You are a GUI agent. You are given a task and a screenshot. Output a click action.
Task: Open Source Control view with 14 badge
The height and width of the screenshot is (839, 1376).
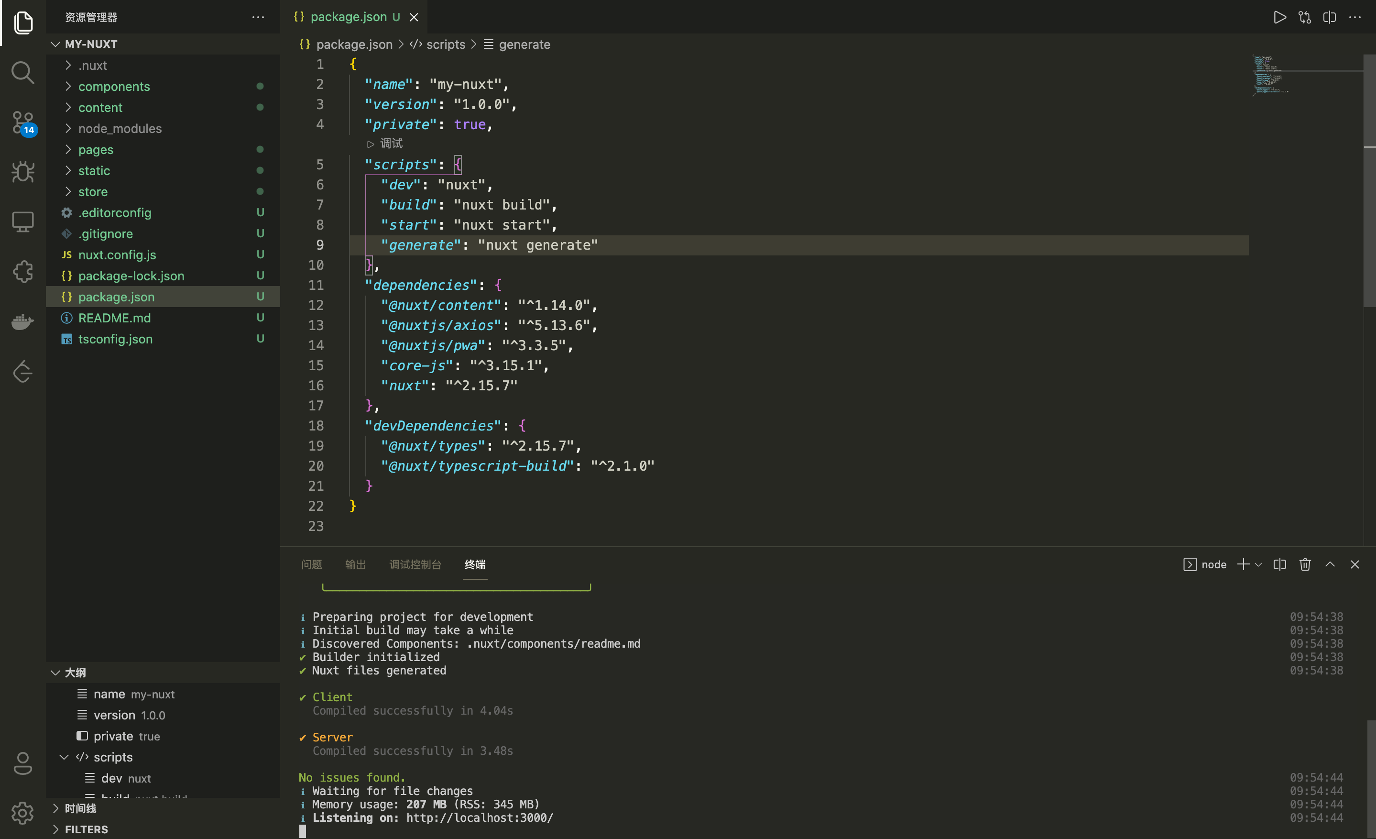coord(23,123)
